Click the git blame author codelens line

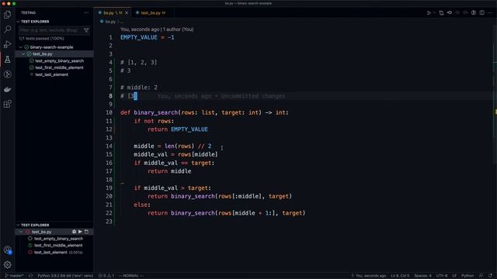[x=157, y=29]
